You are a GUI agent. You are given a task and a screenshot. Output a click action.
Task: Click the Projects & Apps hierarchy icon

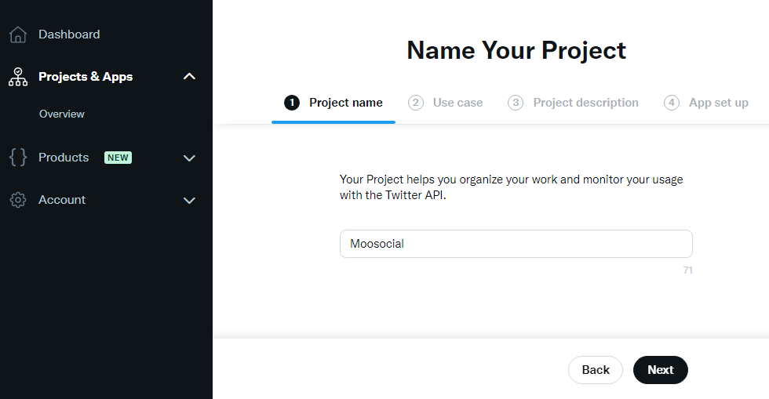[x=18, y=77]
